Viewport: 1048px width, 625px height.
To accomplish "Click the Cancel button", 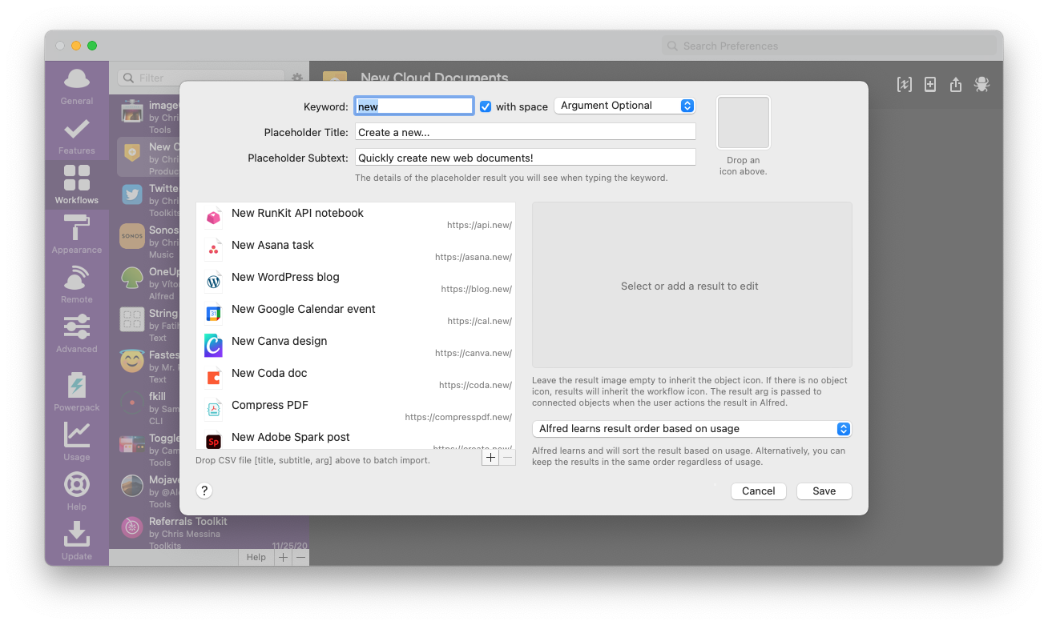I will (758, 491).
